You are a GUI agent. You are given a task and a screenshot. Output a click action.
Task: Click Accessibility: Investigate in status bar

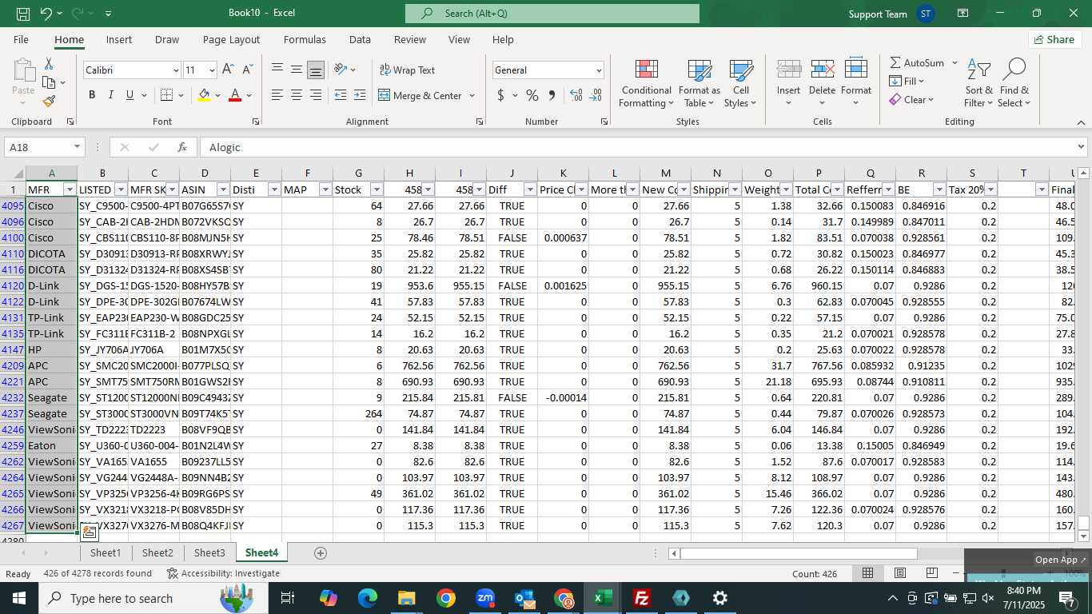pos(223,573)
